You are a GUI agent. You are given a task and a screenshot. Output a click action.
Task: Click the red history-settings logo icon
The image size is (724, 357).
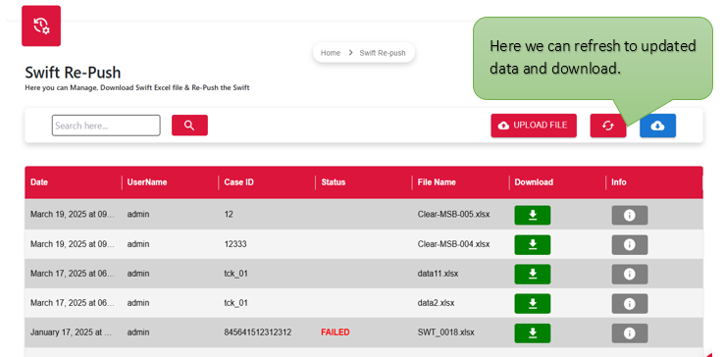(x=41, y=25)
